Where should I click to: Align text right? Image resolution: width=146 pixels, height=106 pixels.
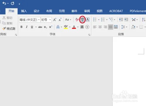point(105,27)
